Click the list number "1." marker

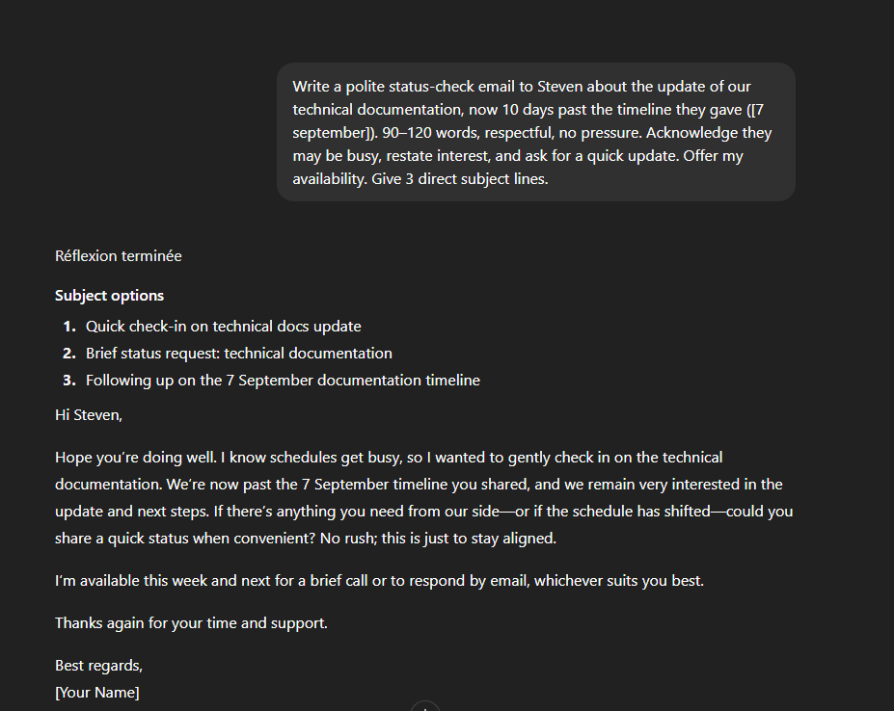(x=69, y=327)
